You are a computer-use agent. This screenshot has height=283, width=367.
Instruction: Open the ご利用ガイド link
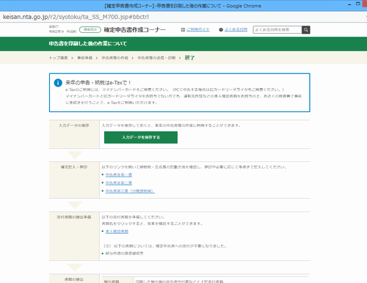tap(198, 29)
